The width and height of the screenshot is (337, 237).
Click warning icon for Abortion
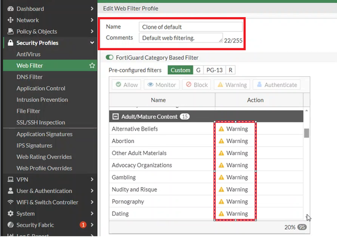click(x=221, y=141)
